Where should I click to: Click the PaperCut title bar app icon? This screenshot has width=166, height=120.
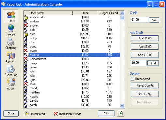click(3, 4)
